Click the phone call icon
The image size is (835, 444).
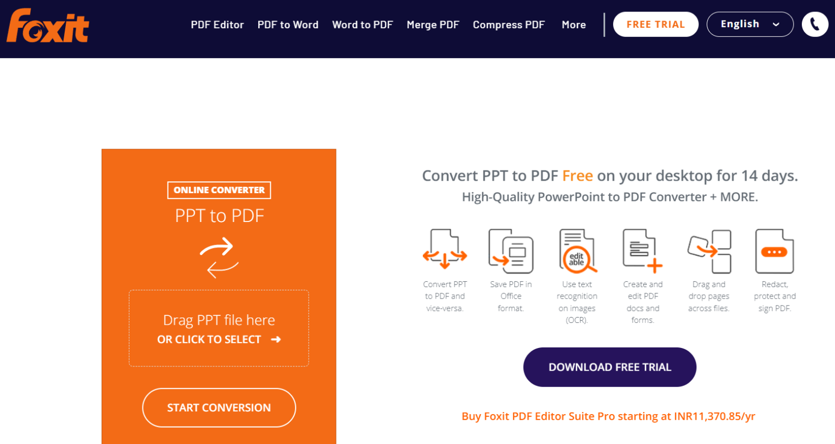[814, 24]
